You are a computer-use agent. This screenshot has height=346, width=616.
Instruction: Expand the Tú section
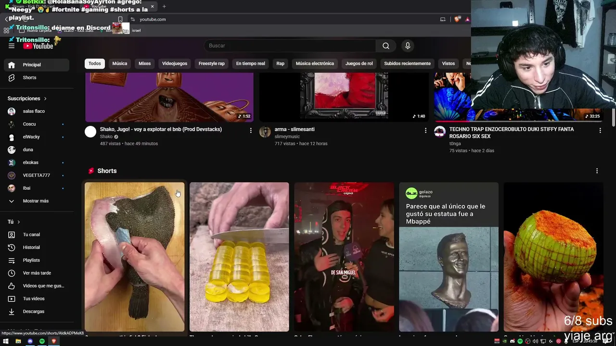(13, 222)
